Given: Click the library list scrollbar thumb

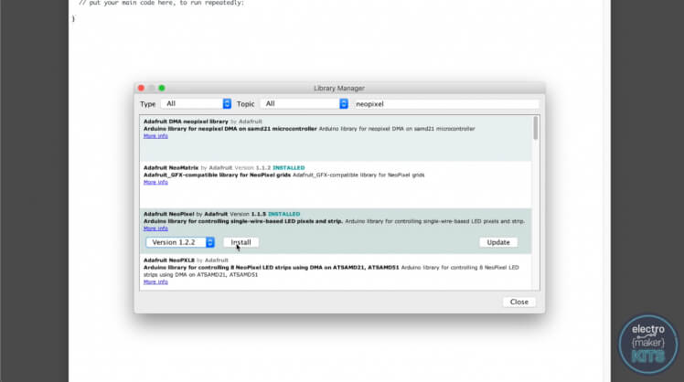Looking at the screenshot, I should click(536, 128).
